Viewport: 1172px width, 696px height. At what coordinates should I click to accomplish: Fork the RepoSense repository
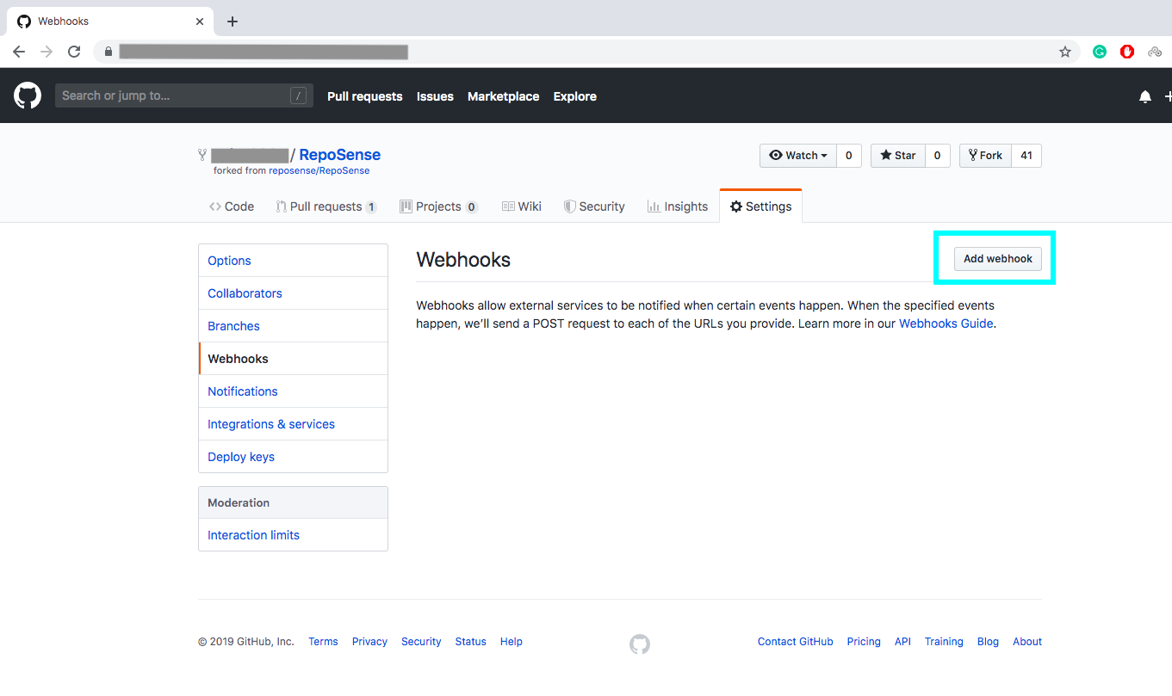(985, 156)
